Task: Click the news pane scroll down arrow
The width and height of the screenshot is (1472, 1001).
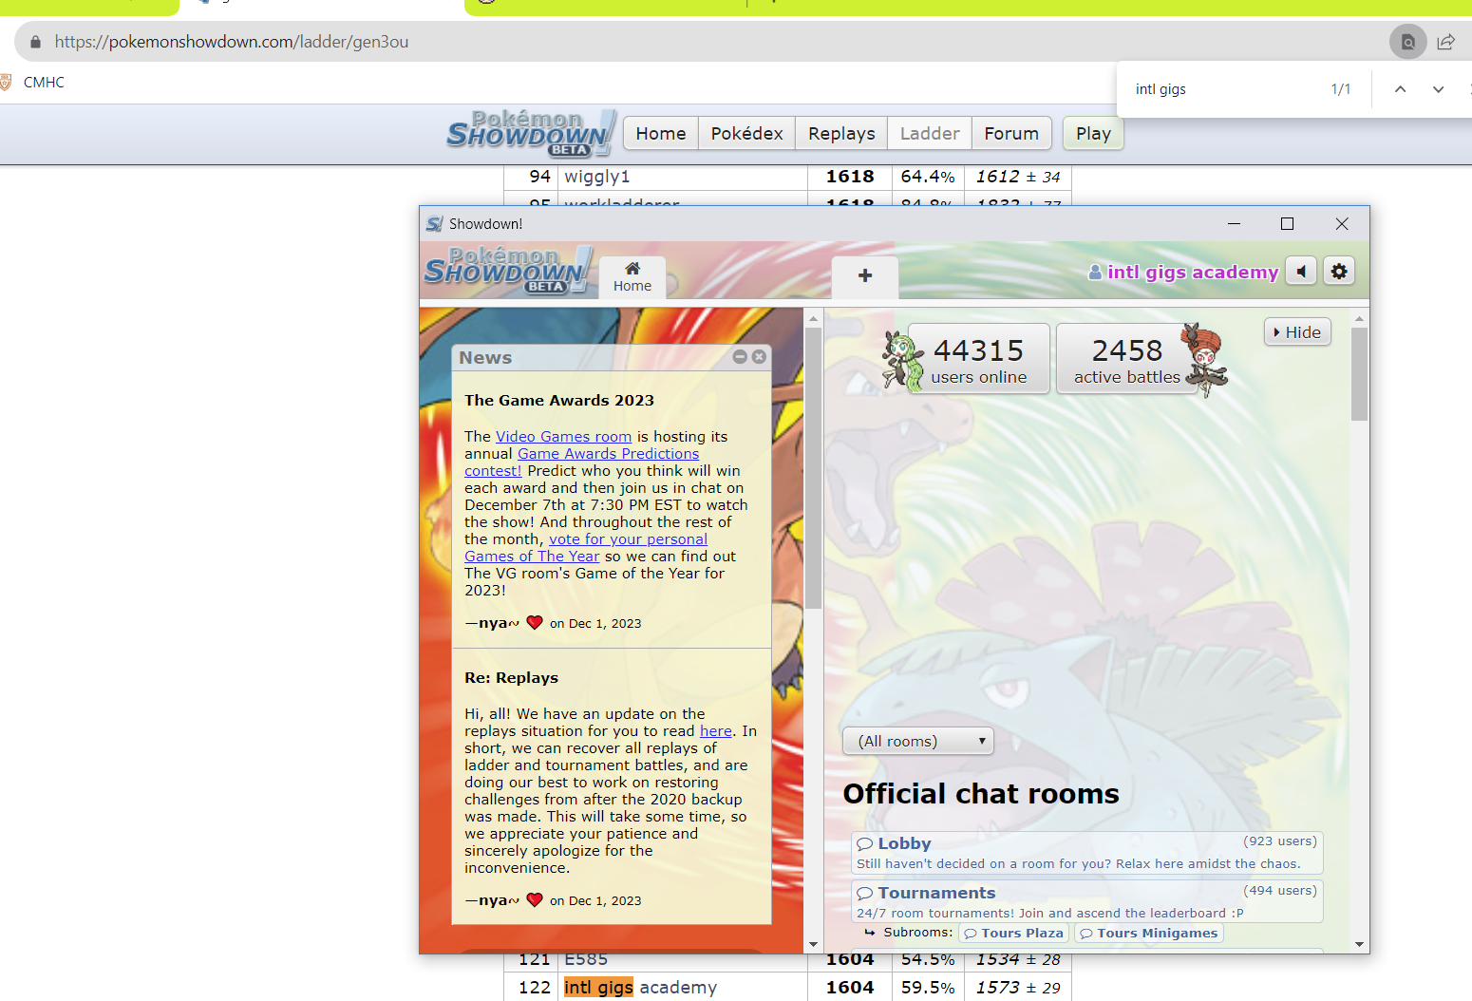Action: [813, 944]
